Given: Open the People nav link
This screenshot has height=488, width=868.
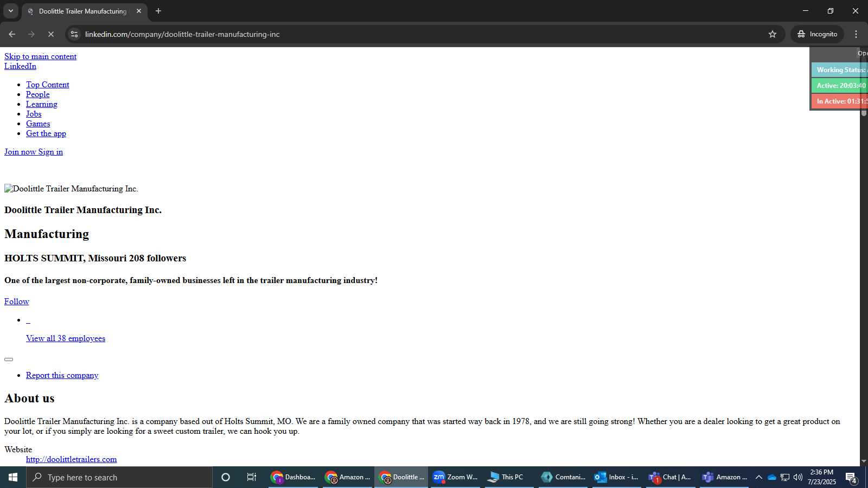Looking at the screenshot, I should click(x=38, y=94).
